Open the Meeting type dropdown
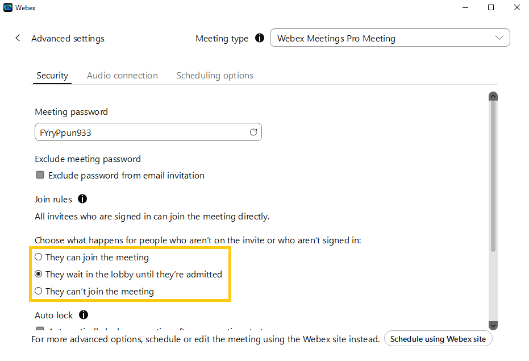This screenshot has height=361, width=529. click(x=390, y=38)
